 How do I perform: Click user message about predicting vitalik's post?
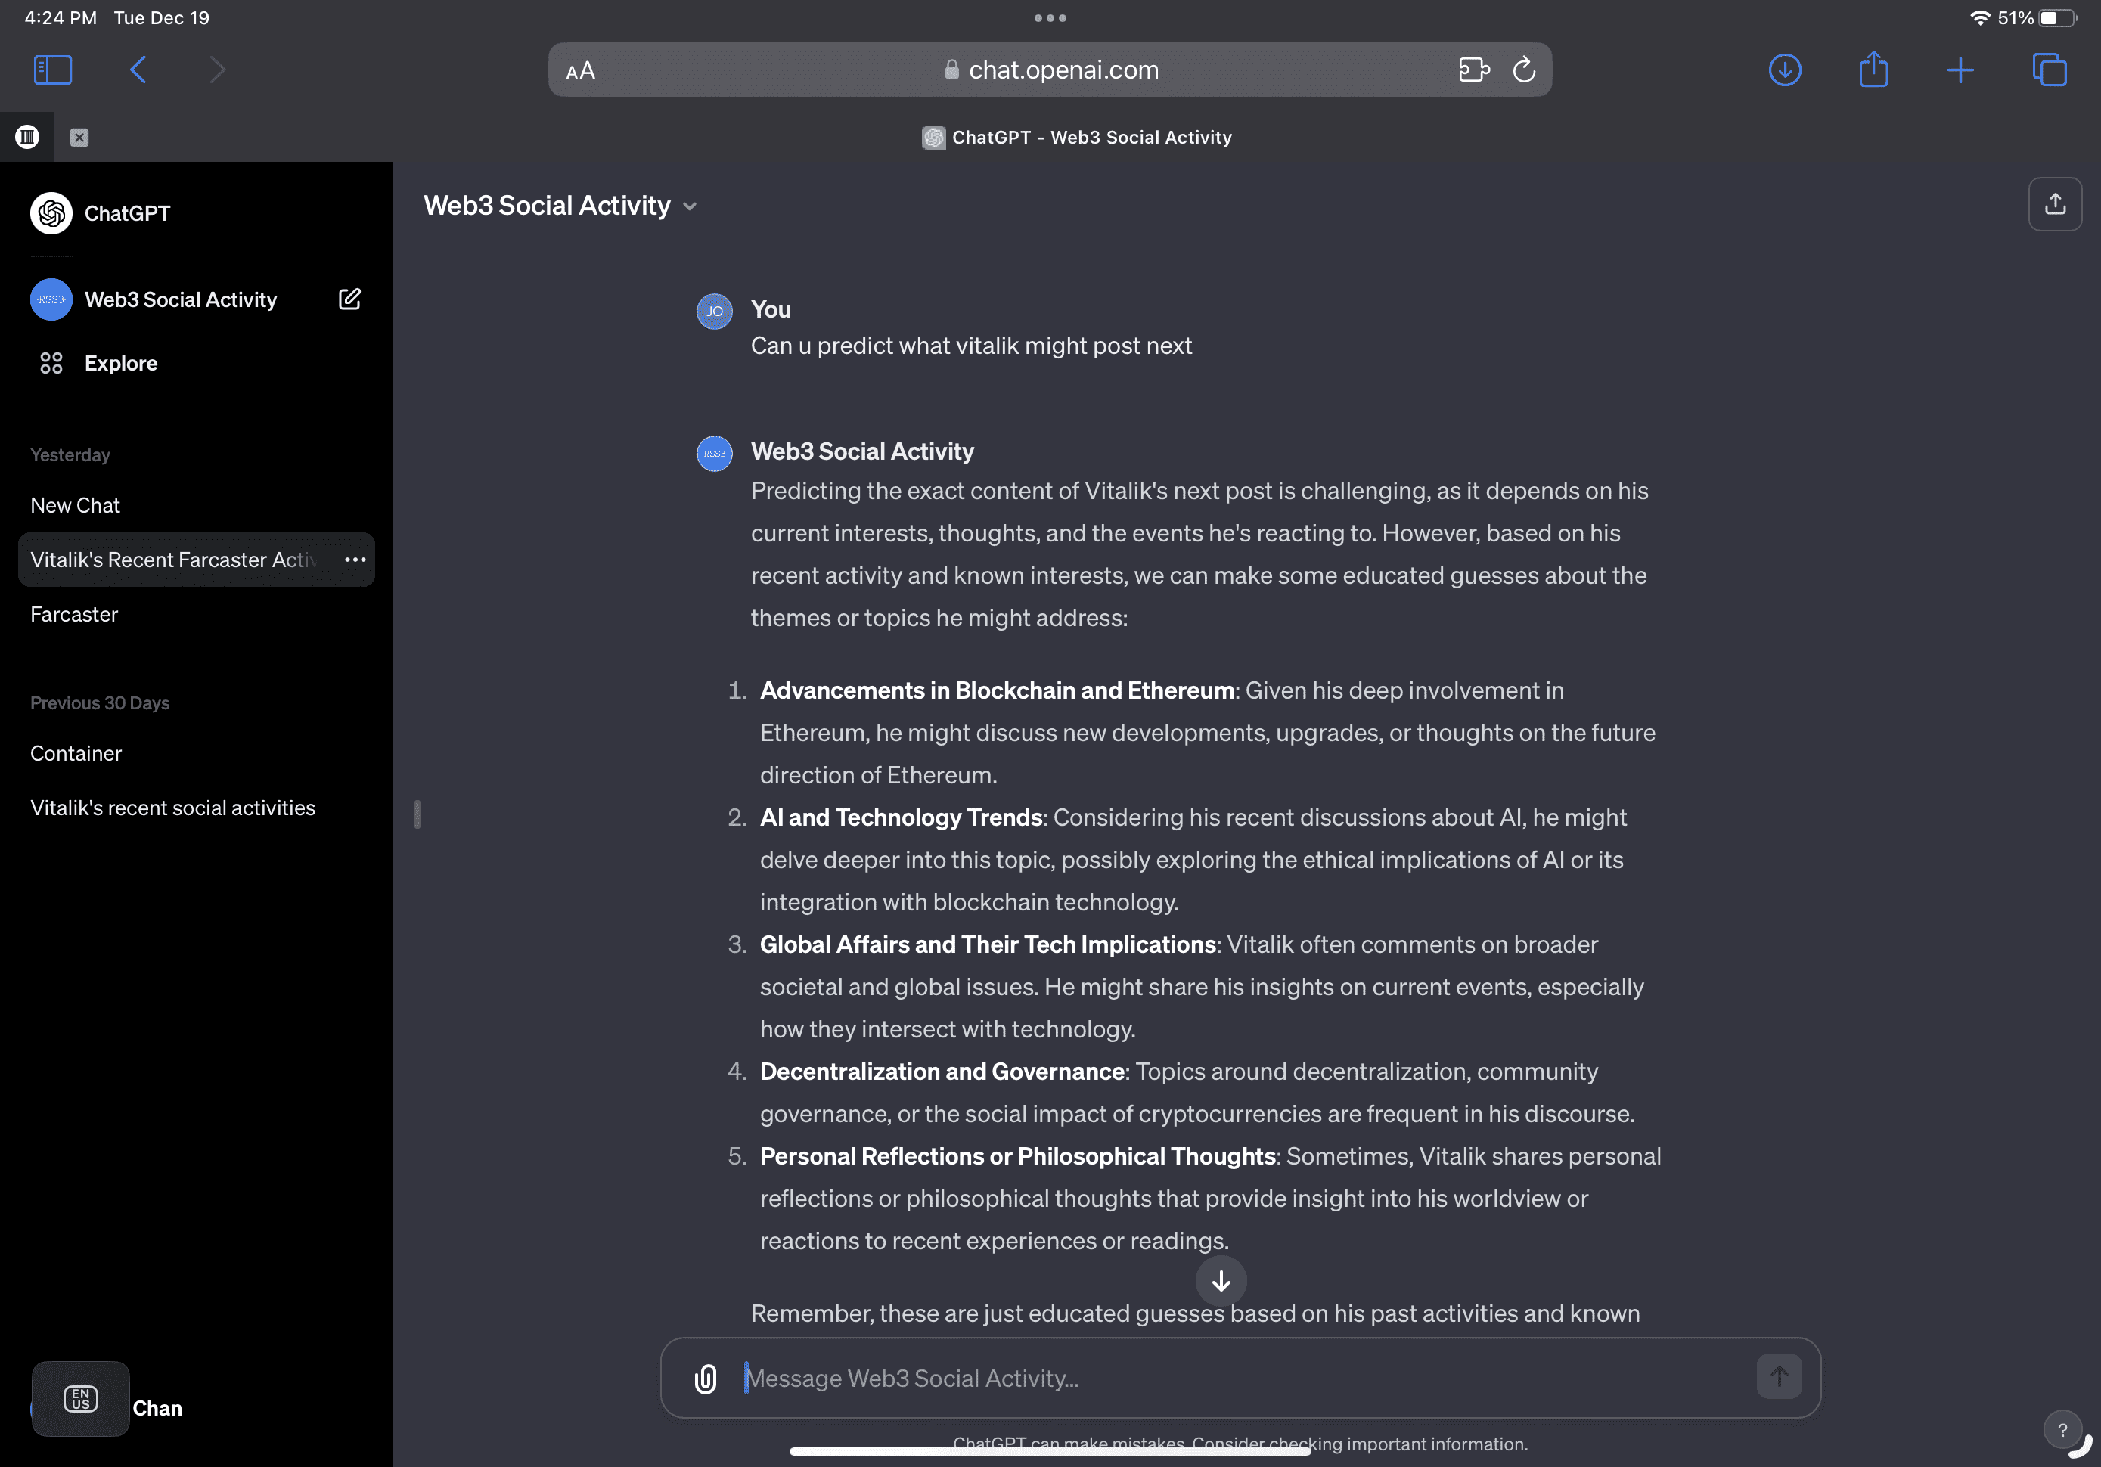coord(971,346)
